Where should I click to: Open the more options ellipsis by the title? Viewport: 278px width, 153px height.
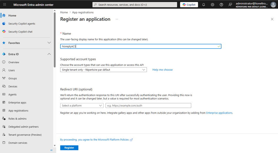pos(117,19)
